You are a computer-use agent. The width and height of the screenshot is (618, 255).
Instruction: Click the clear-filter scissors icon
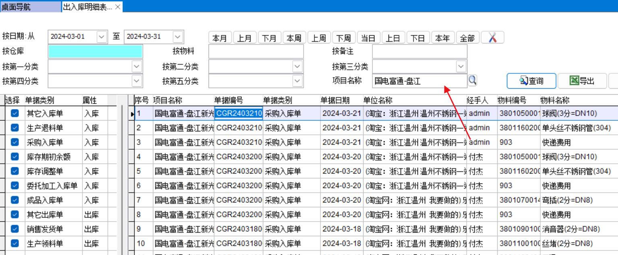coord(492,38)
